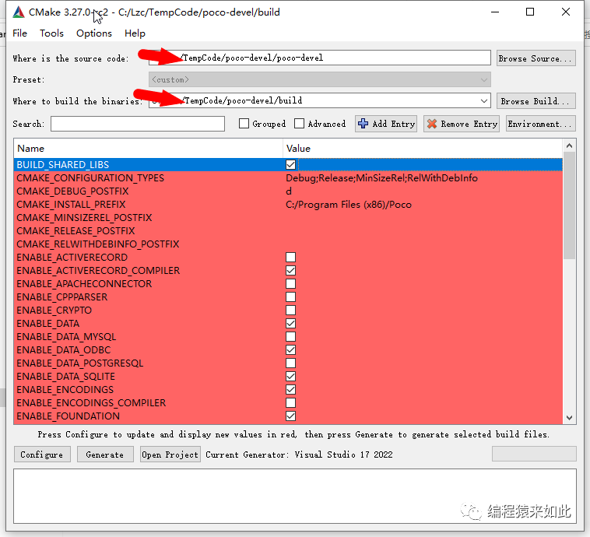Click the CMake logo icon in title bar
Image resolution: width=590 pixels, height=537 pixels.
pos(19,12)
